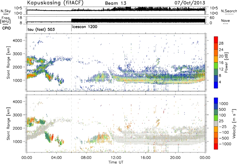Click the noise trace in the N.Sky panel
The height and width of the screenshot is (164, 237).
pyautogui.click(x=116, y=9)
